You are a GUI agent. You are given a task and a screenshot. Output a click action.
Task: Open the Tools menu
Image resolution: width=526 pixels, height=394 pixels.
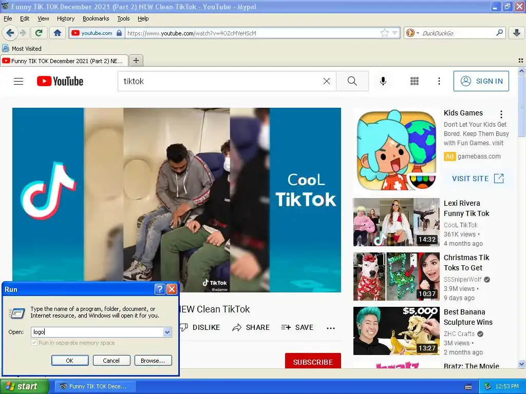pyautogui.click(x=123, y=18)
